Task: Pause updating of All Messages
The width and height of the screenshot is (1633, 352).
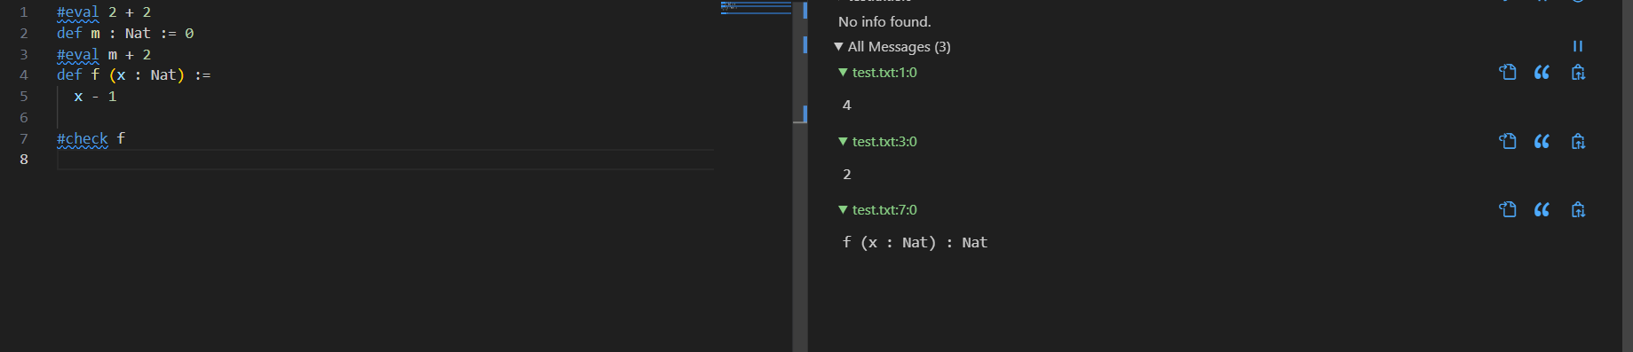Action: [x=1578, y=46]
